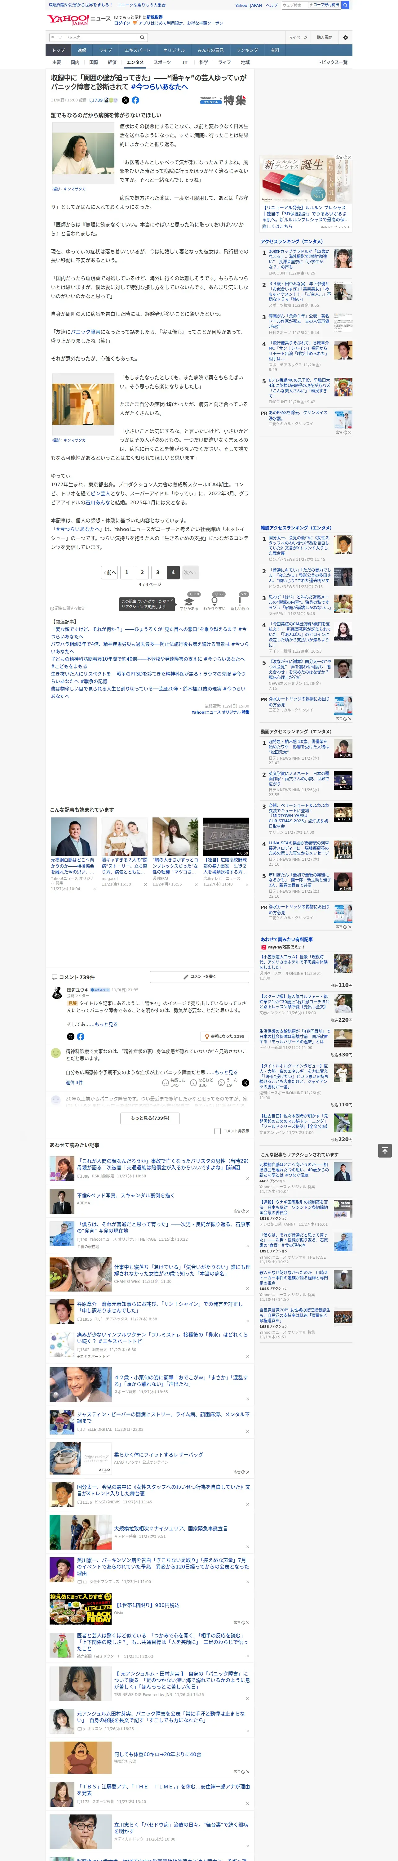The width and height of the screenshot is (398, 1861).
Task: Click the わかりやすい lightbulb reaction
Action: point(214,603)
